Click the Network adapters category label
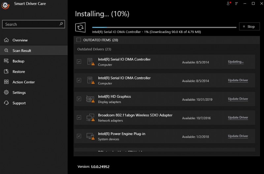The height and width of the screenshot is (174, 264). pyautogui.click(x=111, y=121)
